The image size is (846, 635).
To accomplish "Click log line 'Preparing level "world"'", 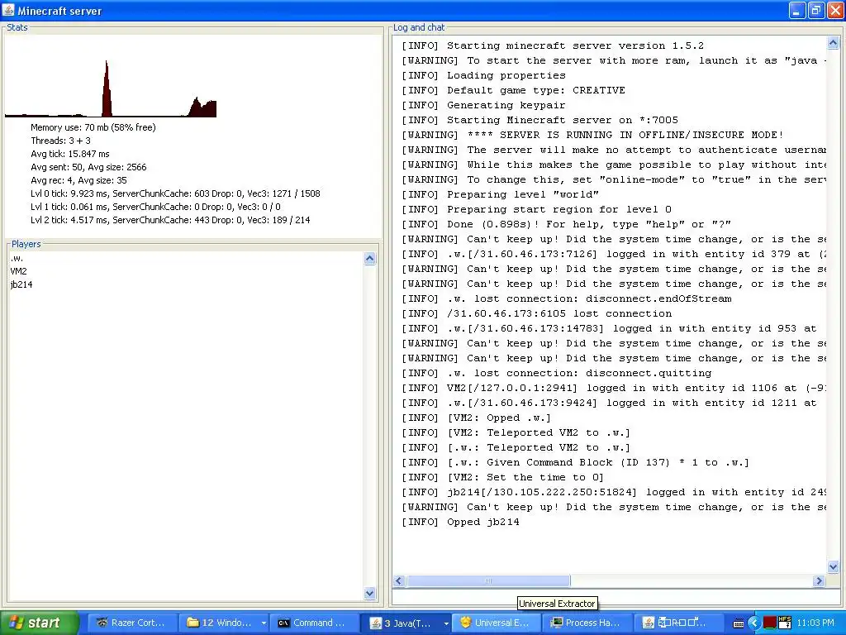I will [x=500, y=194].
